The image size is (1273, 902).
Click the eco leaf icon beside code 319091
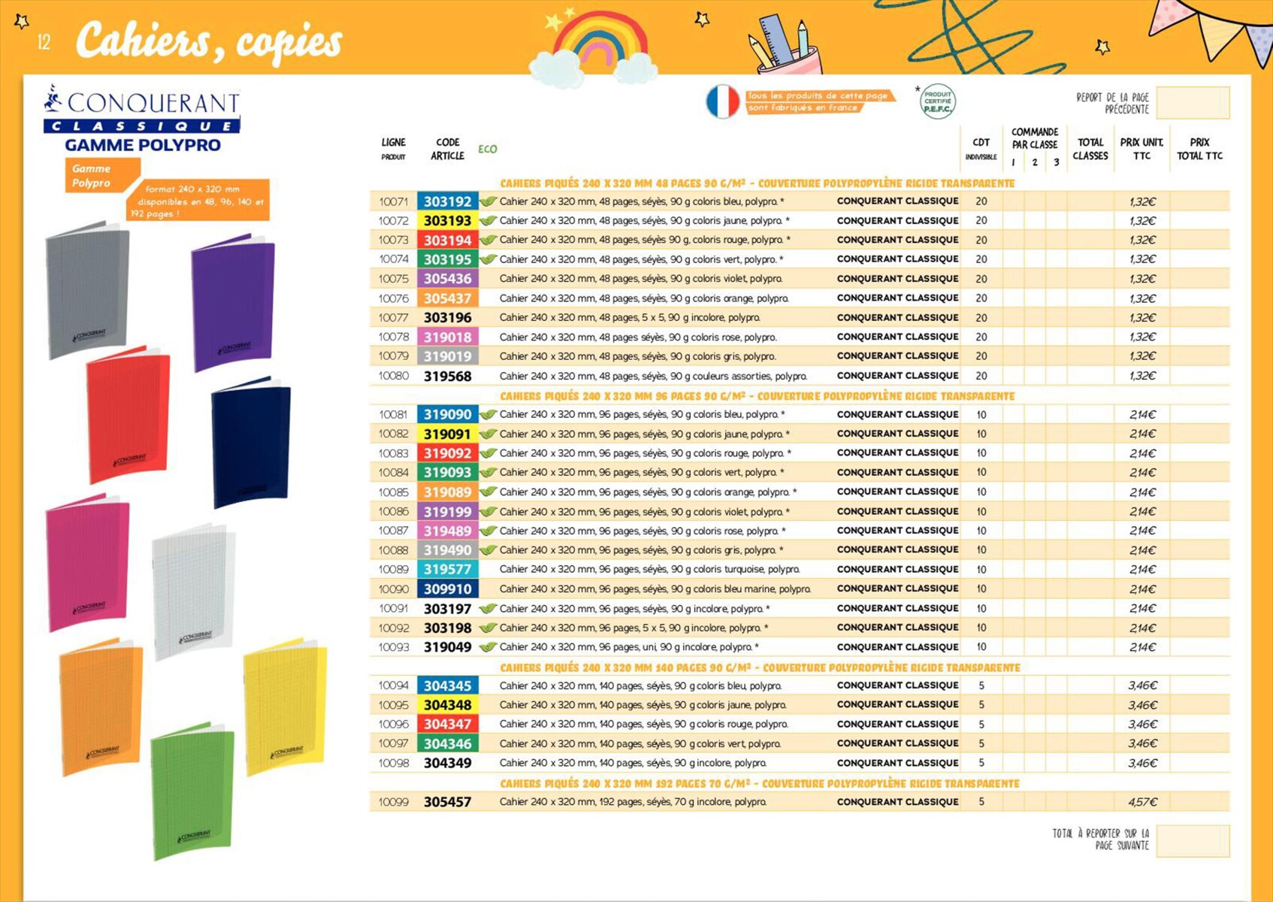click(488, 434)
